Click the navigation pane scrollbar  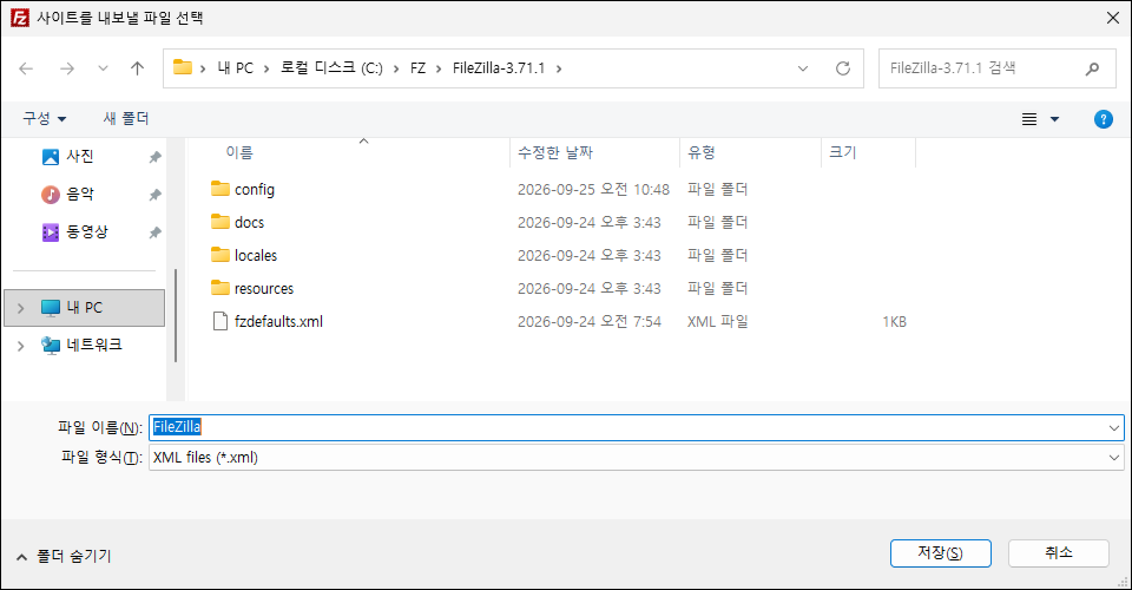click(x=176, y=315)
